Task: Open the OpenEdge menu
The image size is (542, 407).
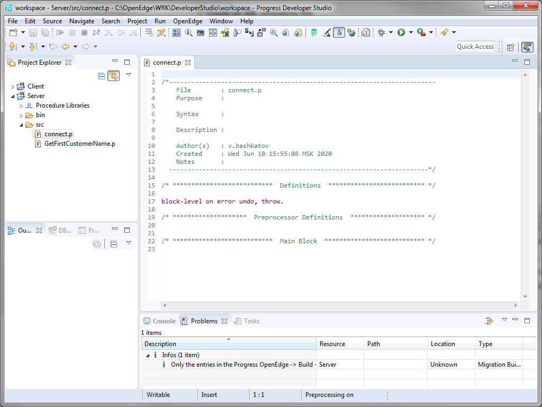Action: click(x=188, y=21)
